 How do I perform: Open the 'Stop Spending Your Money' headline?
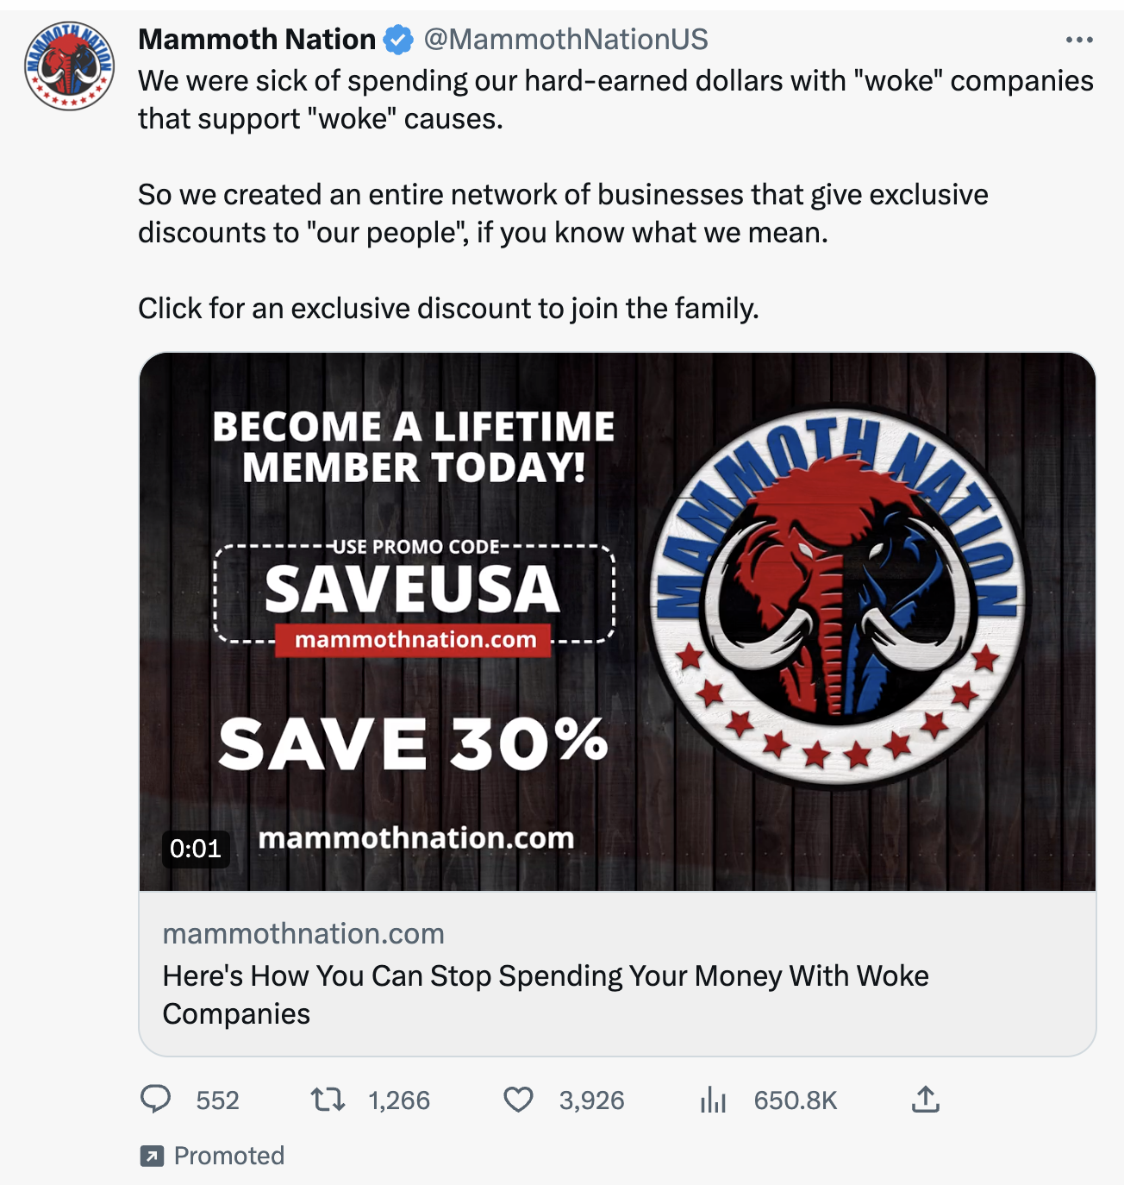pyautogui.click(x=546, y=994)
